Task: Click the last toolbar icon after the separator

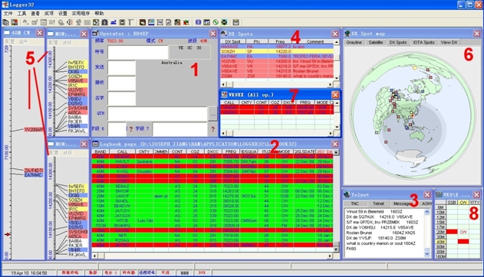Action: coord(235,22)
